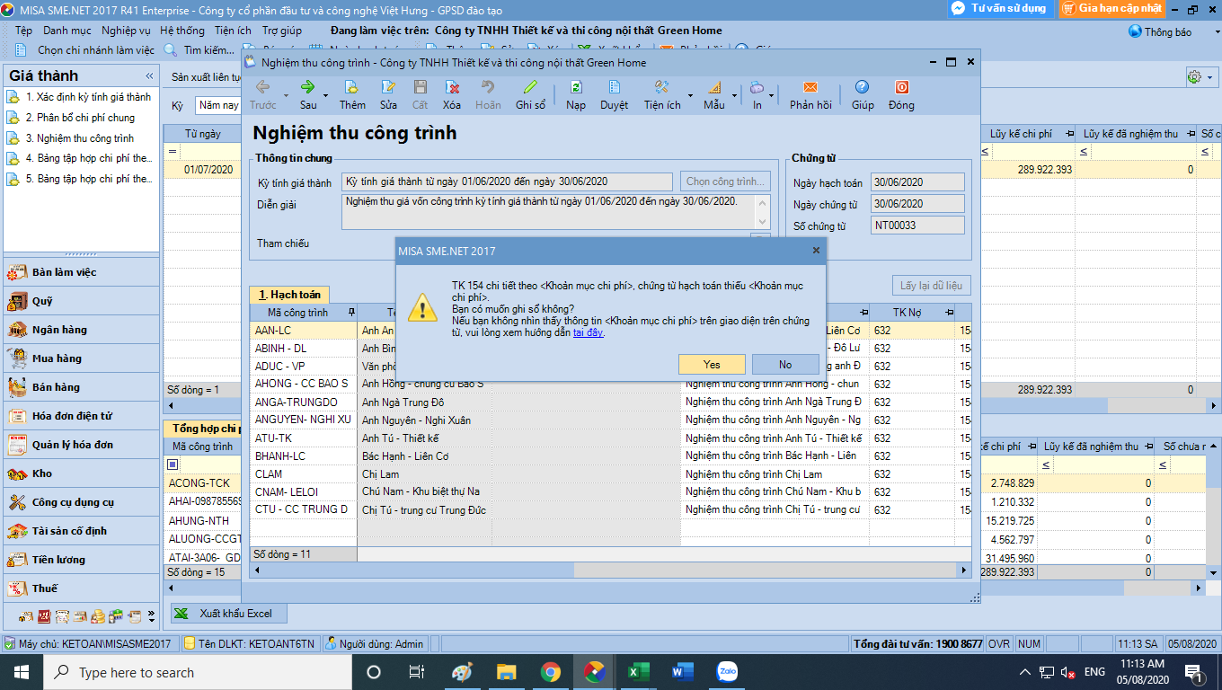Open Word from the Windows taskbar
This screenshot has width=1222, height=690.
pos(683,671)
